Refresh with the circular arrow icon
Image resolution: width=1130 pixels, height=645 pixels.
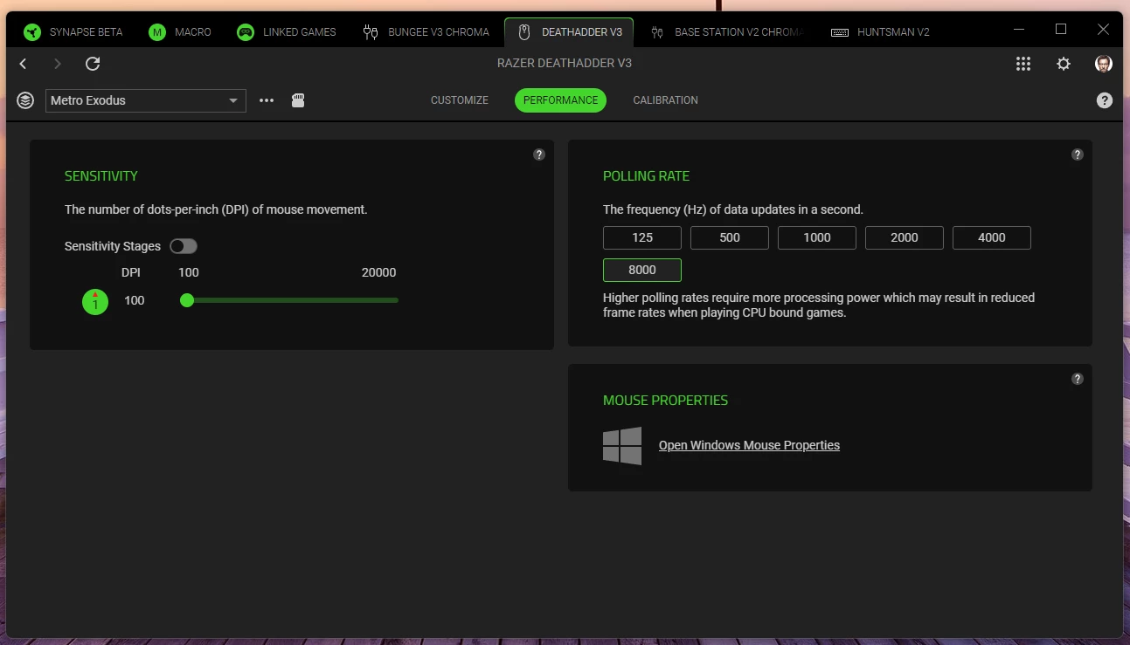coord(93,64)
